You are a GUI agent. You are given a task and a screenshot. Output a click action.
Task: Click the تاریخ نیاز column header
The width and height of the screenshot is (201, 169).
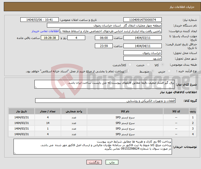coord(21,111)
